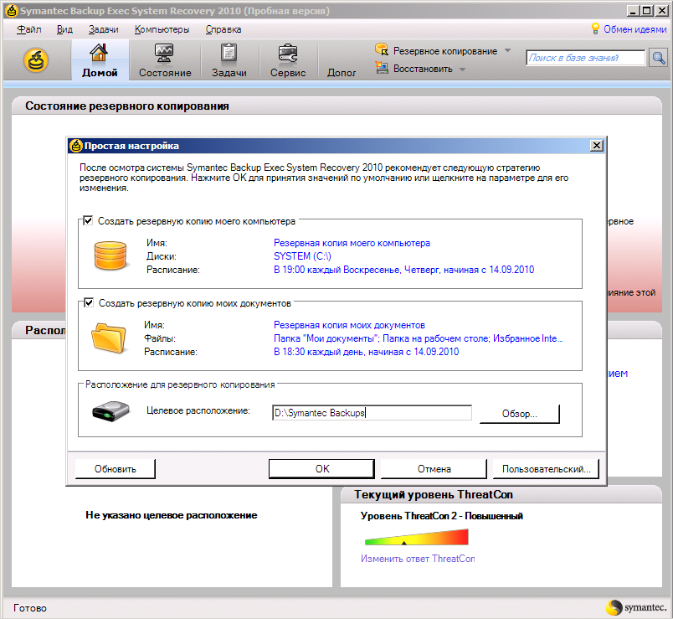Click the Резервное копирование disk icon

(381, 49)
